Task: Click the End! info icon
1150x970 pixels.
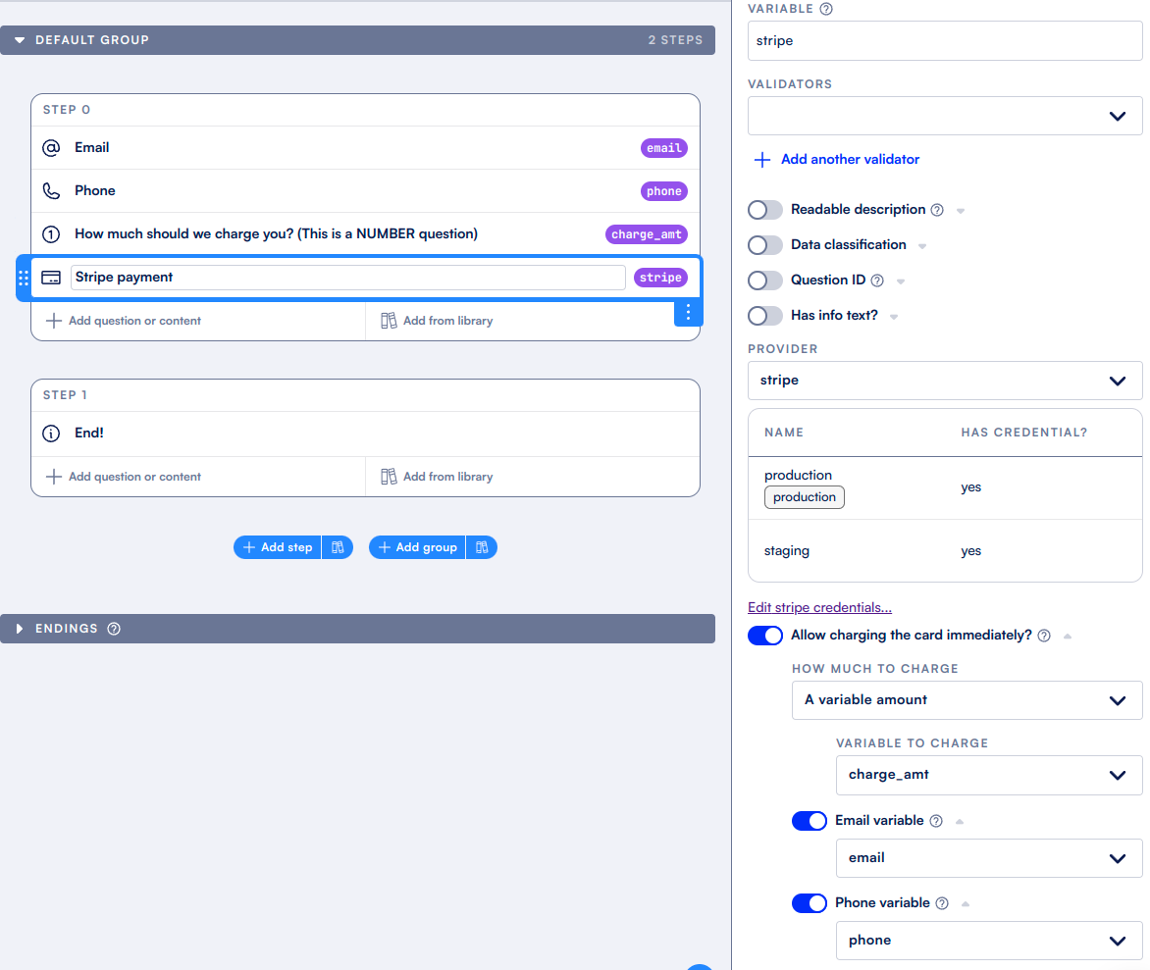Action: tap(51, 434)
